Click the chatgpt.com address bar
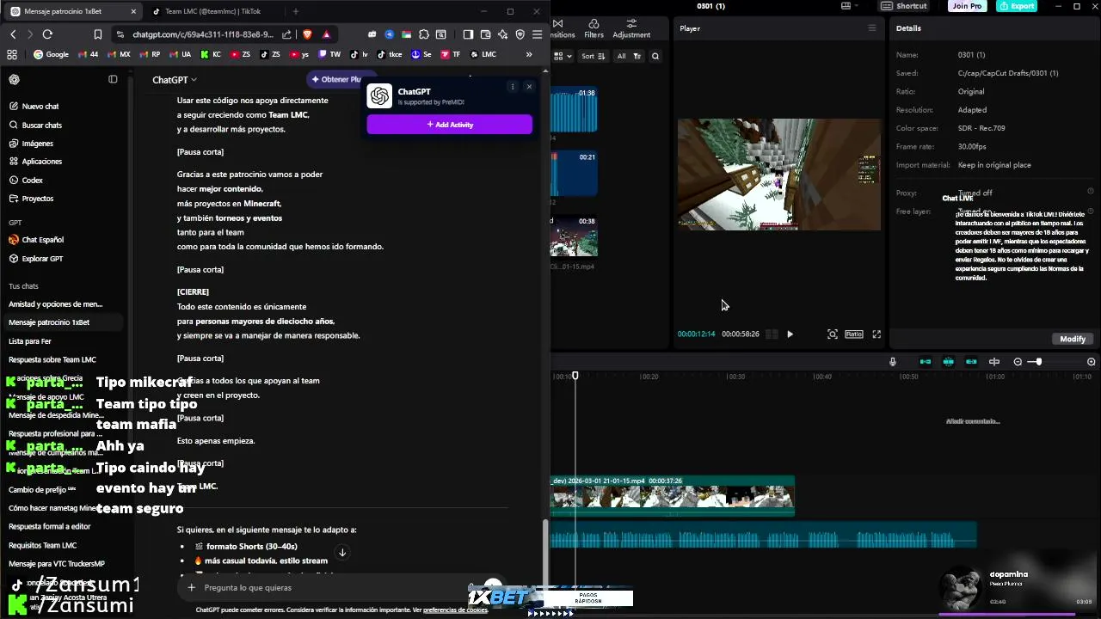This screenshot has height=619, width=1101. (203, 34)
